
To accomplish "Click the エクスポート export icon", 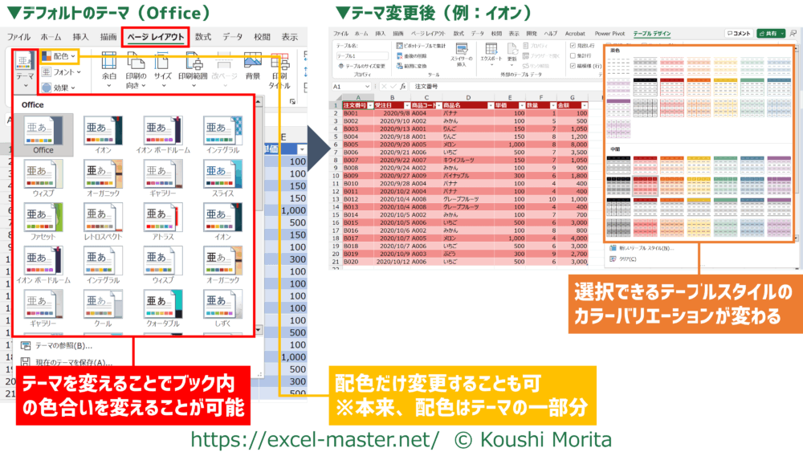I will (490, 50).
